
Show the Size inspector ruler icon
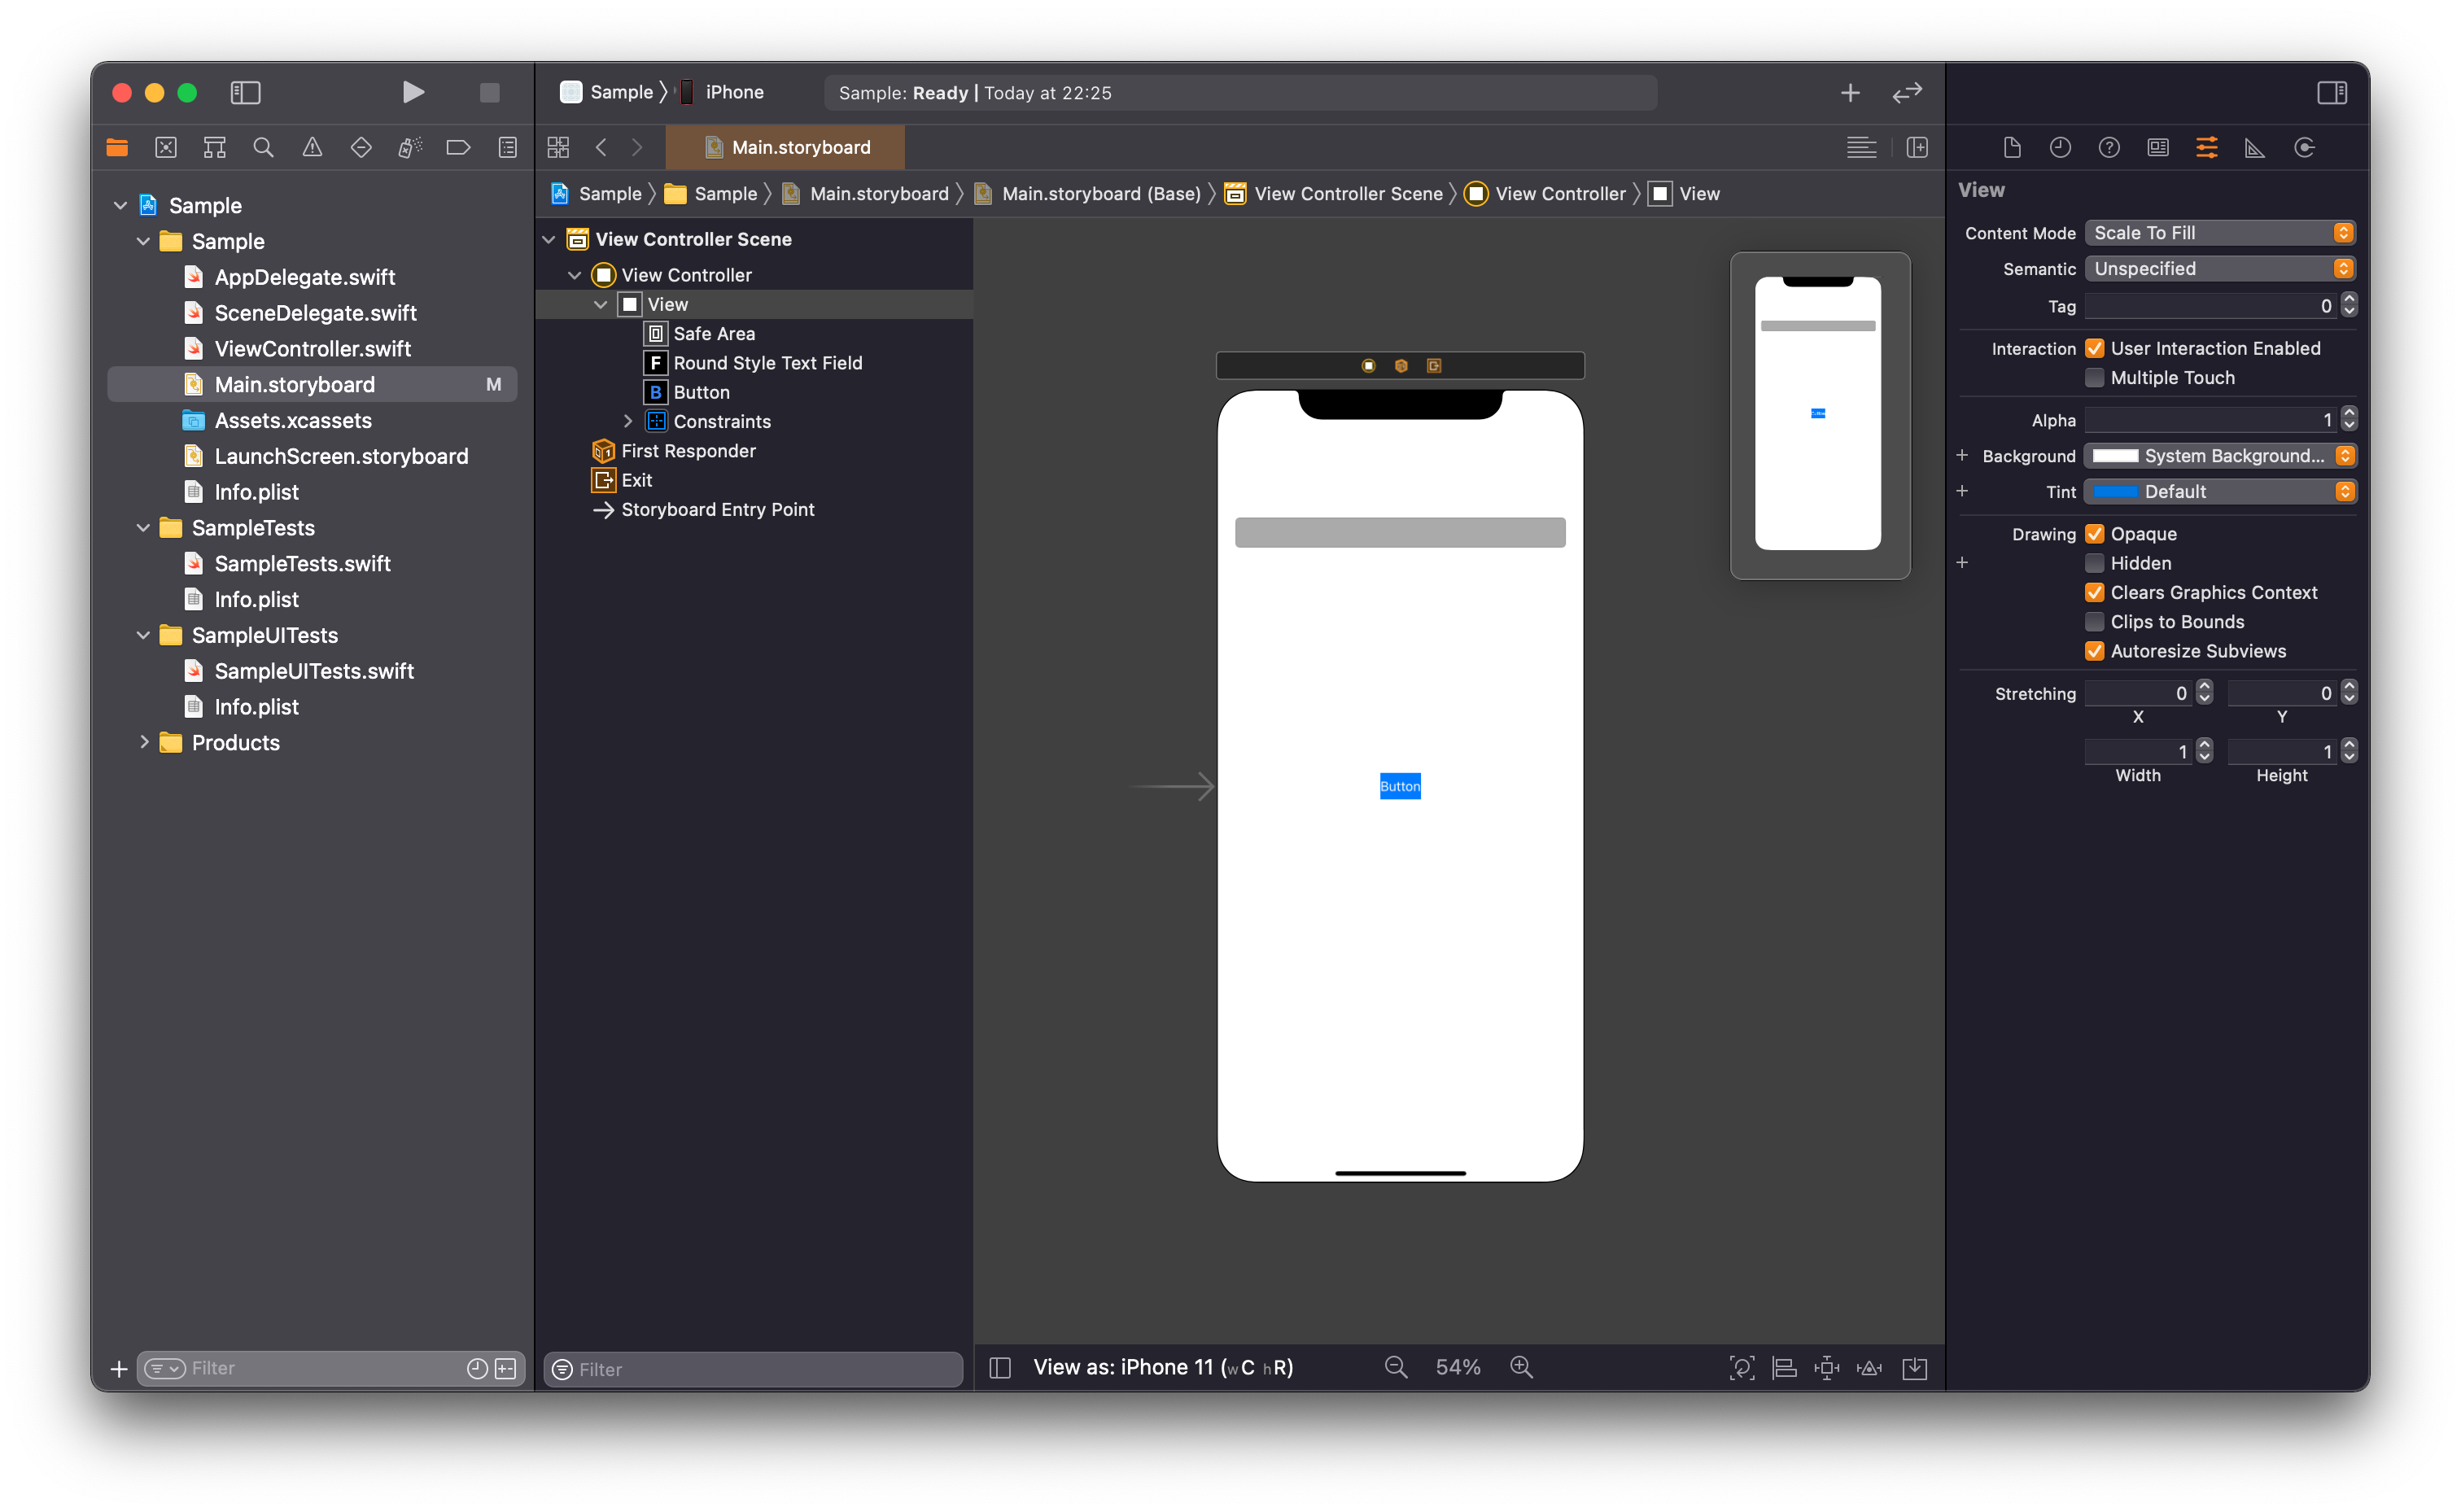coord(2255,148)
